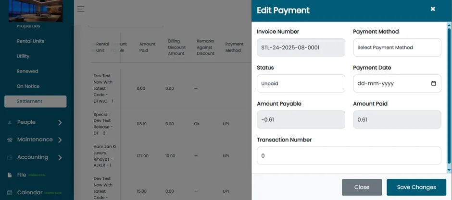
Task: Click the Invoice Number field
Action: point(301,47)
